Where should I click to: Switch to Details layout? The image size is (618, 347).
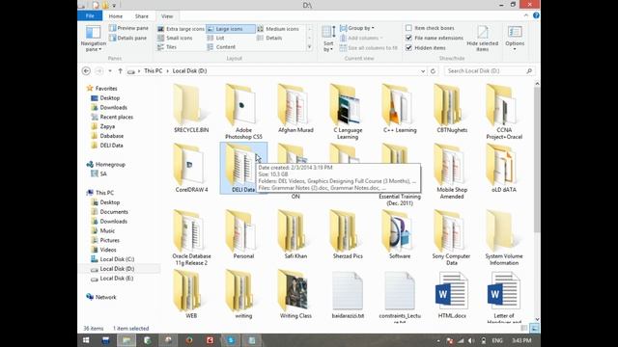pos(269,38)
